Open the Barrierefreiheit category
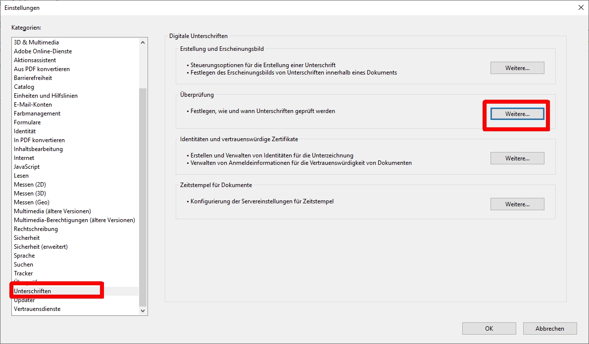The width and height of the screenshot is (589, 344). tap(33, 78)
